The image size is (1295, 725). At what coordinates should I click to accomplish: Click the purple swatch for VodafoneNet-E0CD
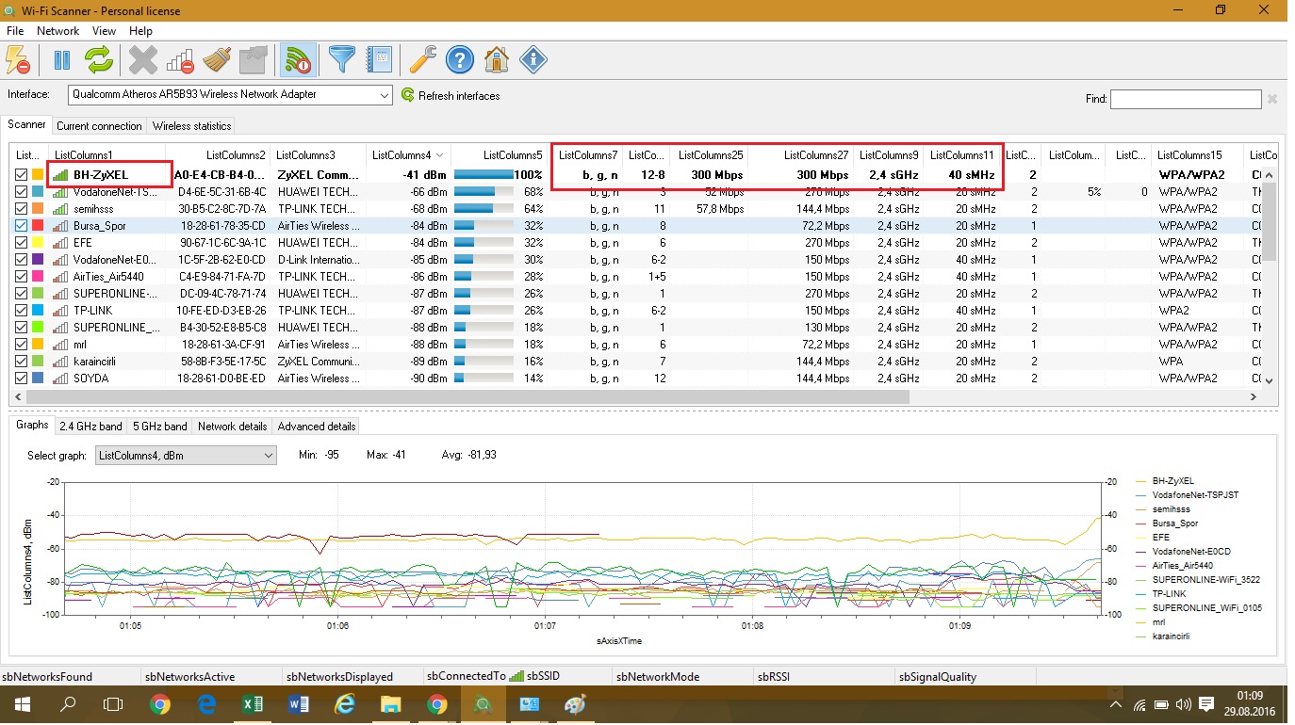pyautogui.click(x=38, y=260)
